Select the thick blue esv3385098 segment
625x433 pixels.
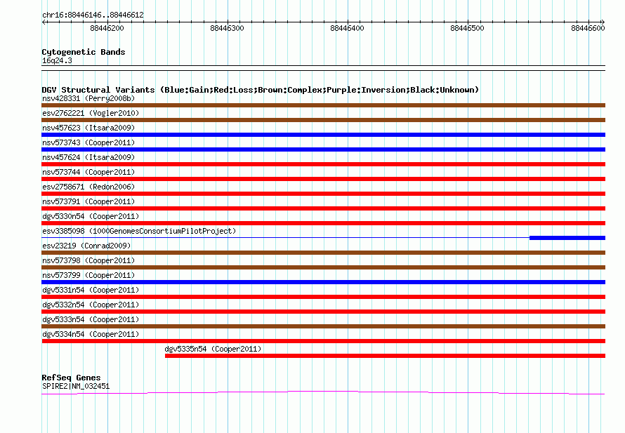tap(567, 238)
